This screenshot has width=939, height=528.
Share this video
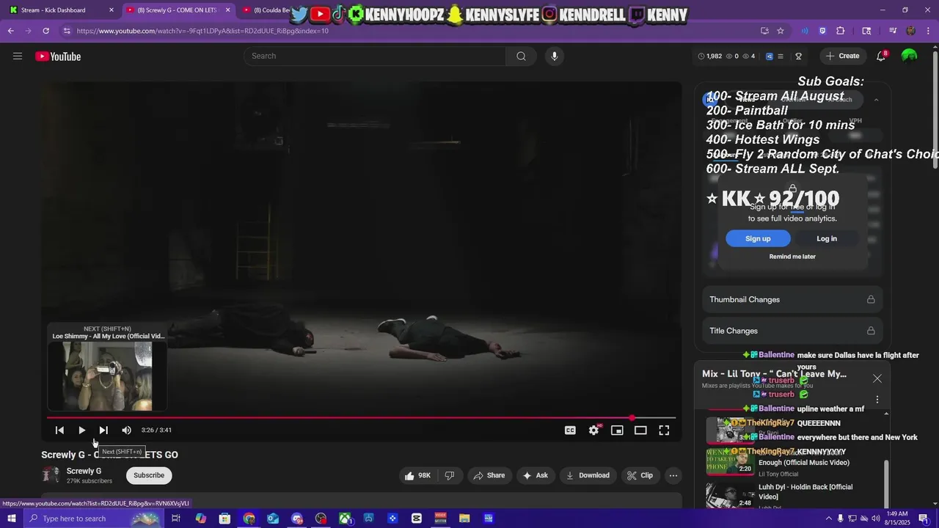tap(489, 475)
